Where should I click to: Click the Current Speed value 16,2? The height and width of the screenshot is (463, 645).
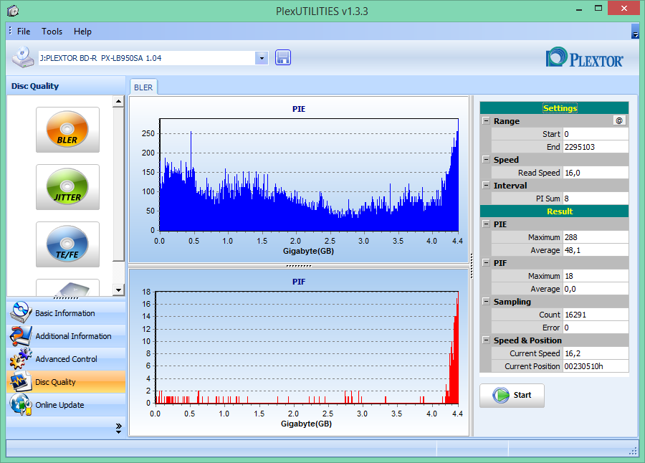(x=596, y=353)
